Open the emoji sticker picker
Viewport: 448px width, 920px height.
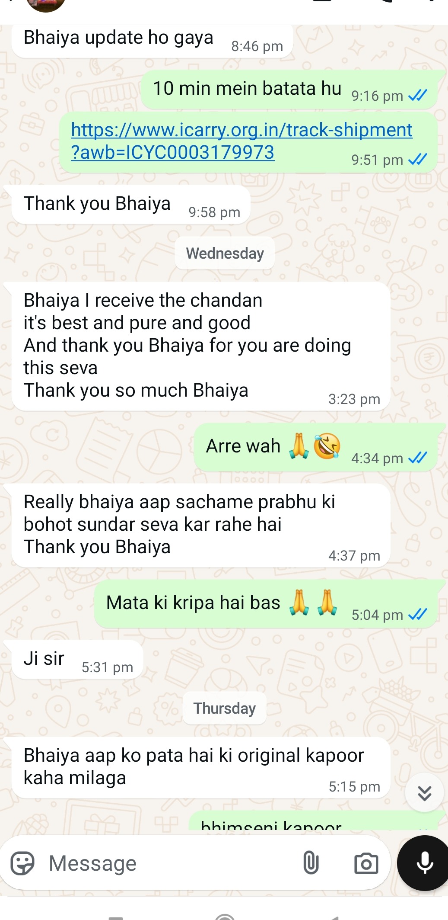click(x=22, y=863)
